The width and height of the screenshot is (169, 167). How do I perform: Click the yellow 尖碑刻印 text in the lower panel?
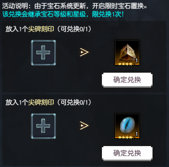point(41,102)
